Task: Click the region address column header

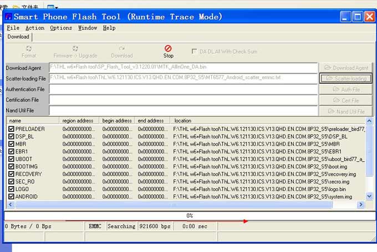Action: [x=79, y=121]
